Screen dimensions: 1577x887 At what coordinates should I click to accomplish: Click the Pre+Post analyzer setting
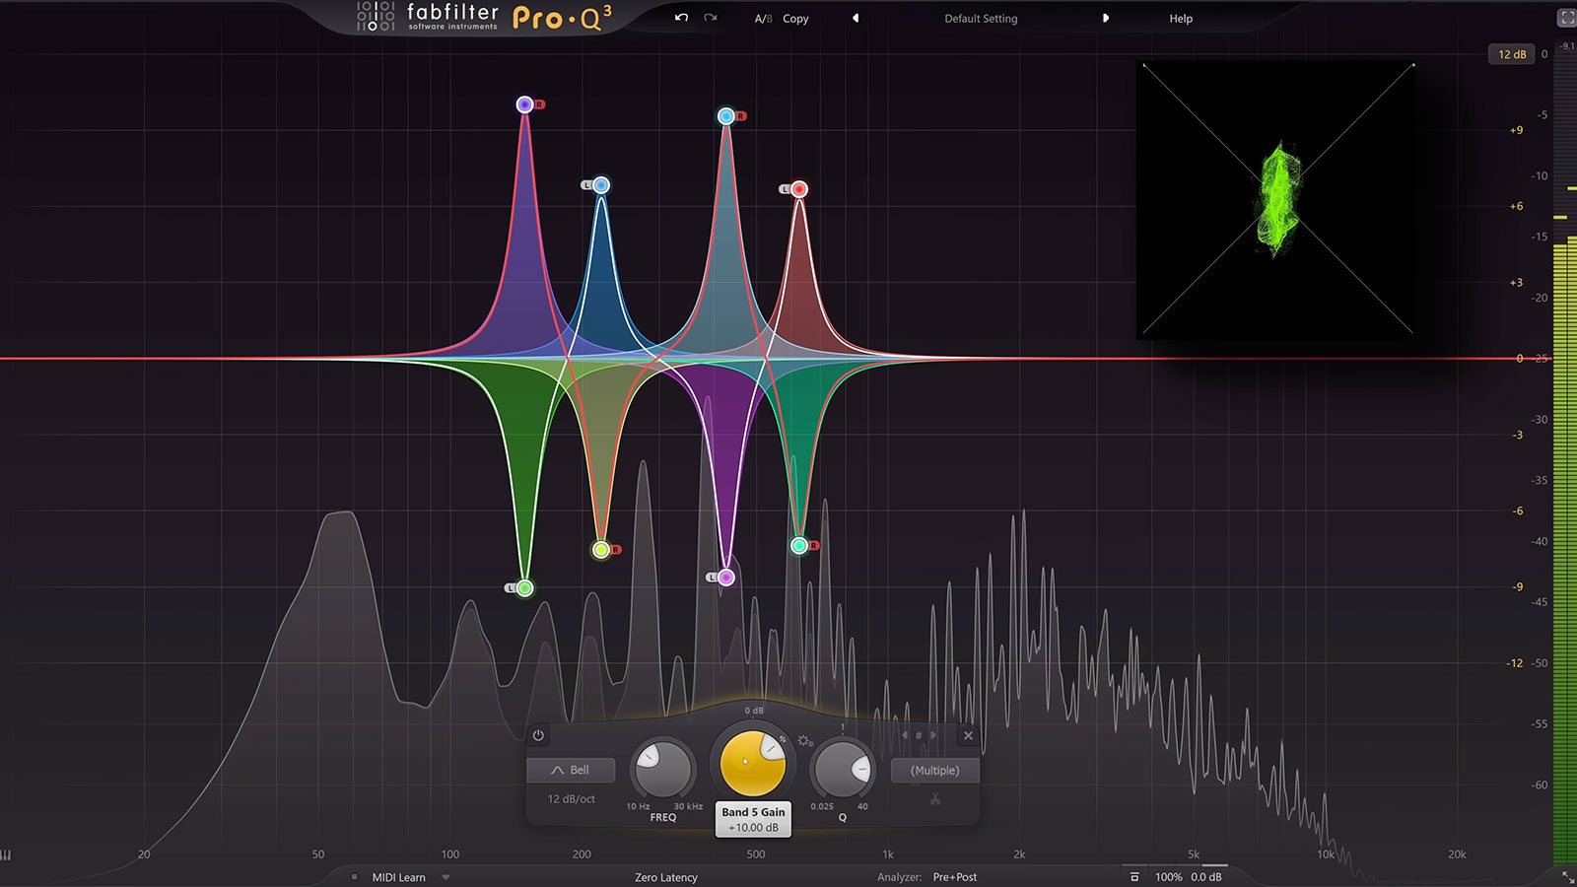tap(957, 876)
